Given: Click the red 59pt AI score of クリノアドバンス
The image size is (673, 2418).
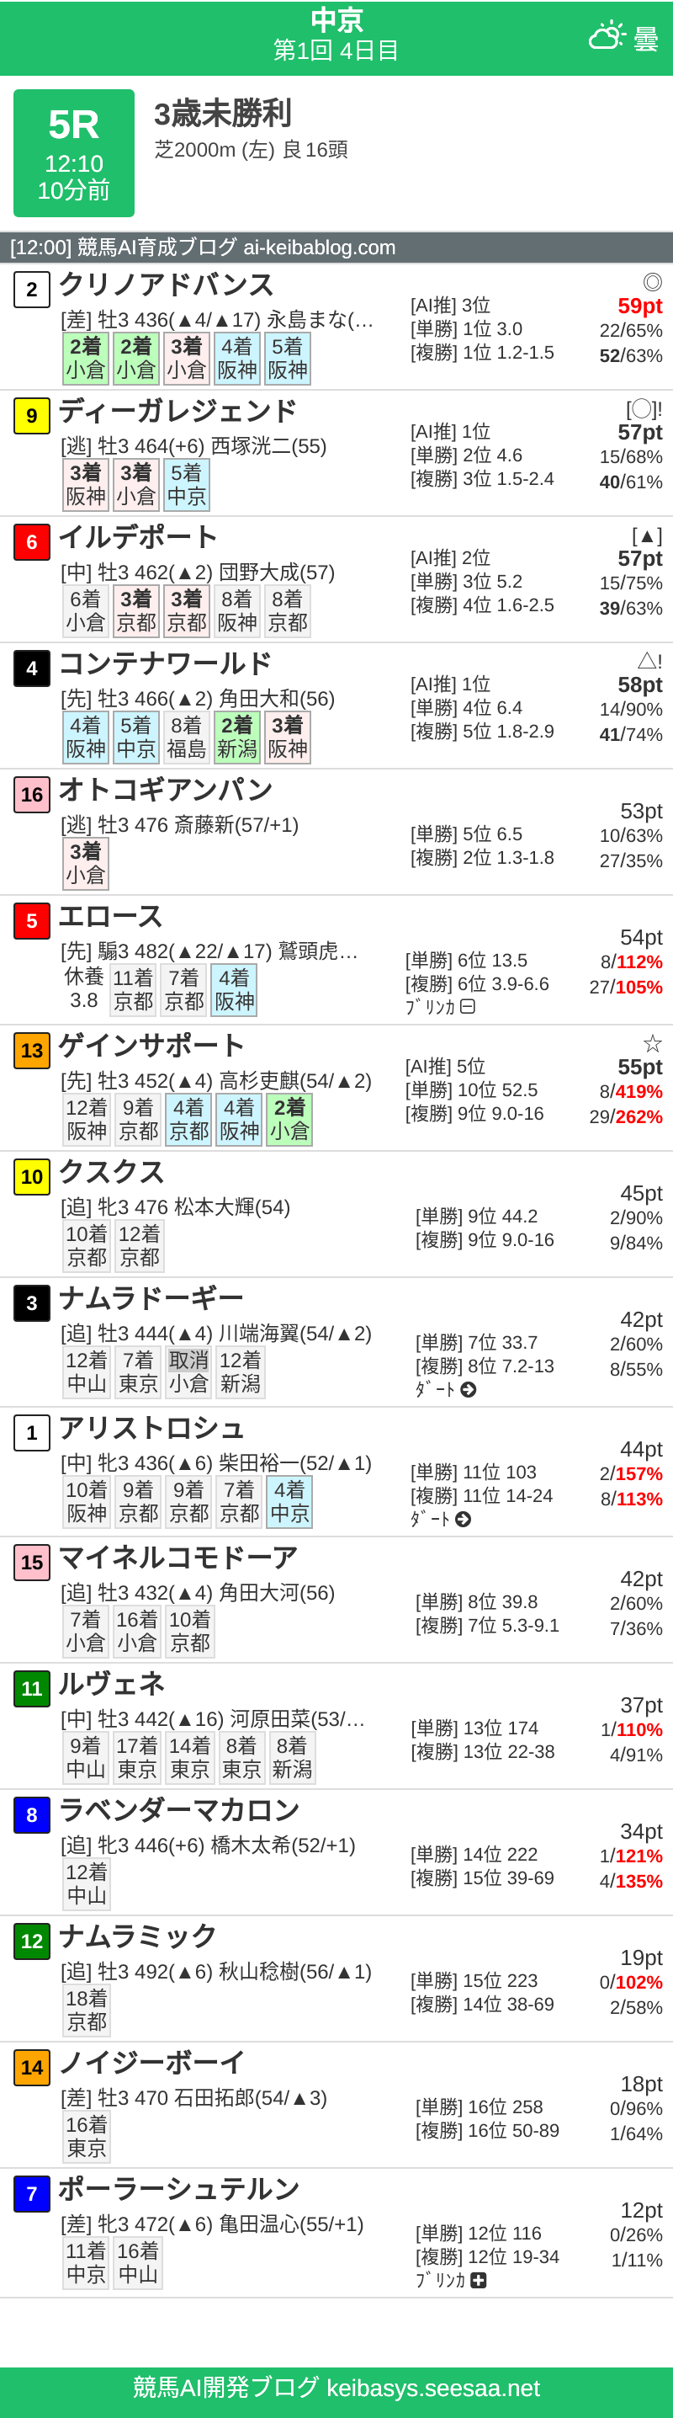Looking at the screenshot, I should [x=641, y=306].
